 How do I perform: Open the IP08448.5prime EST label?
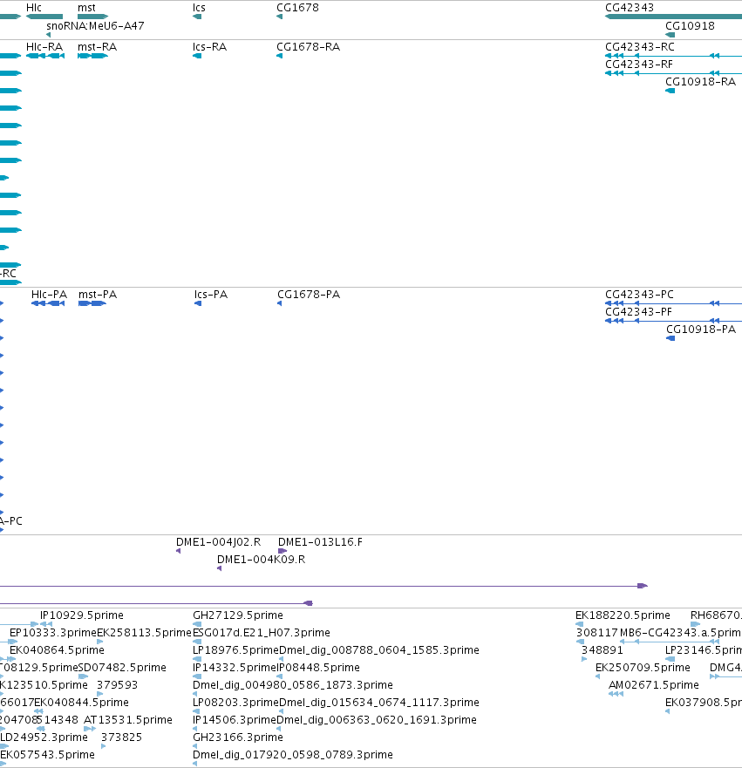pyautogui.click(x=319, y=668)
